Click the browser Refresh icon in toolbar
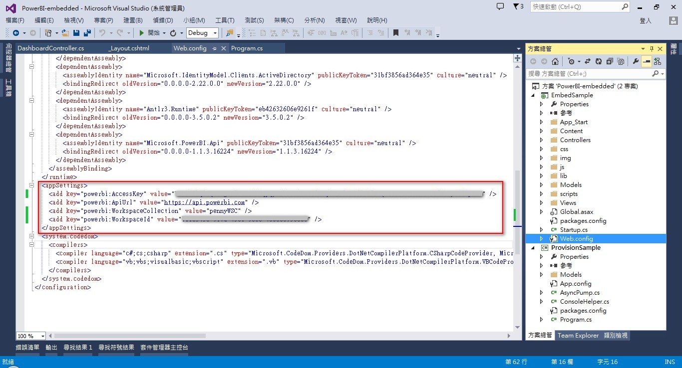The image size is (682, 368). coord(173,33)
